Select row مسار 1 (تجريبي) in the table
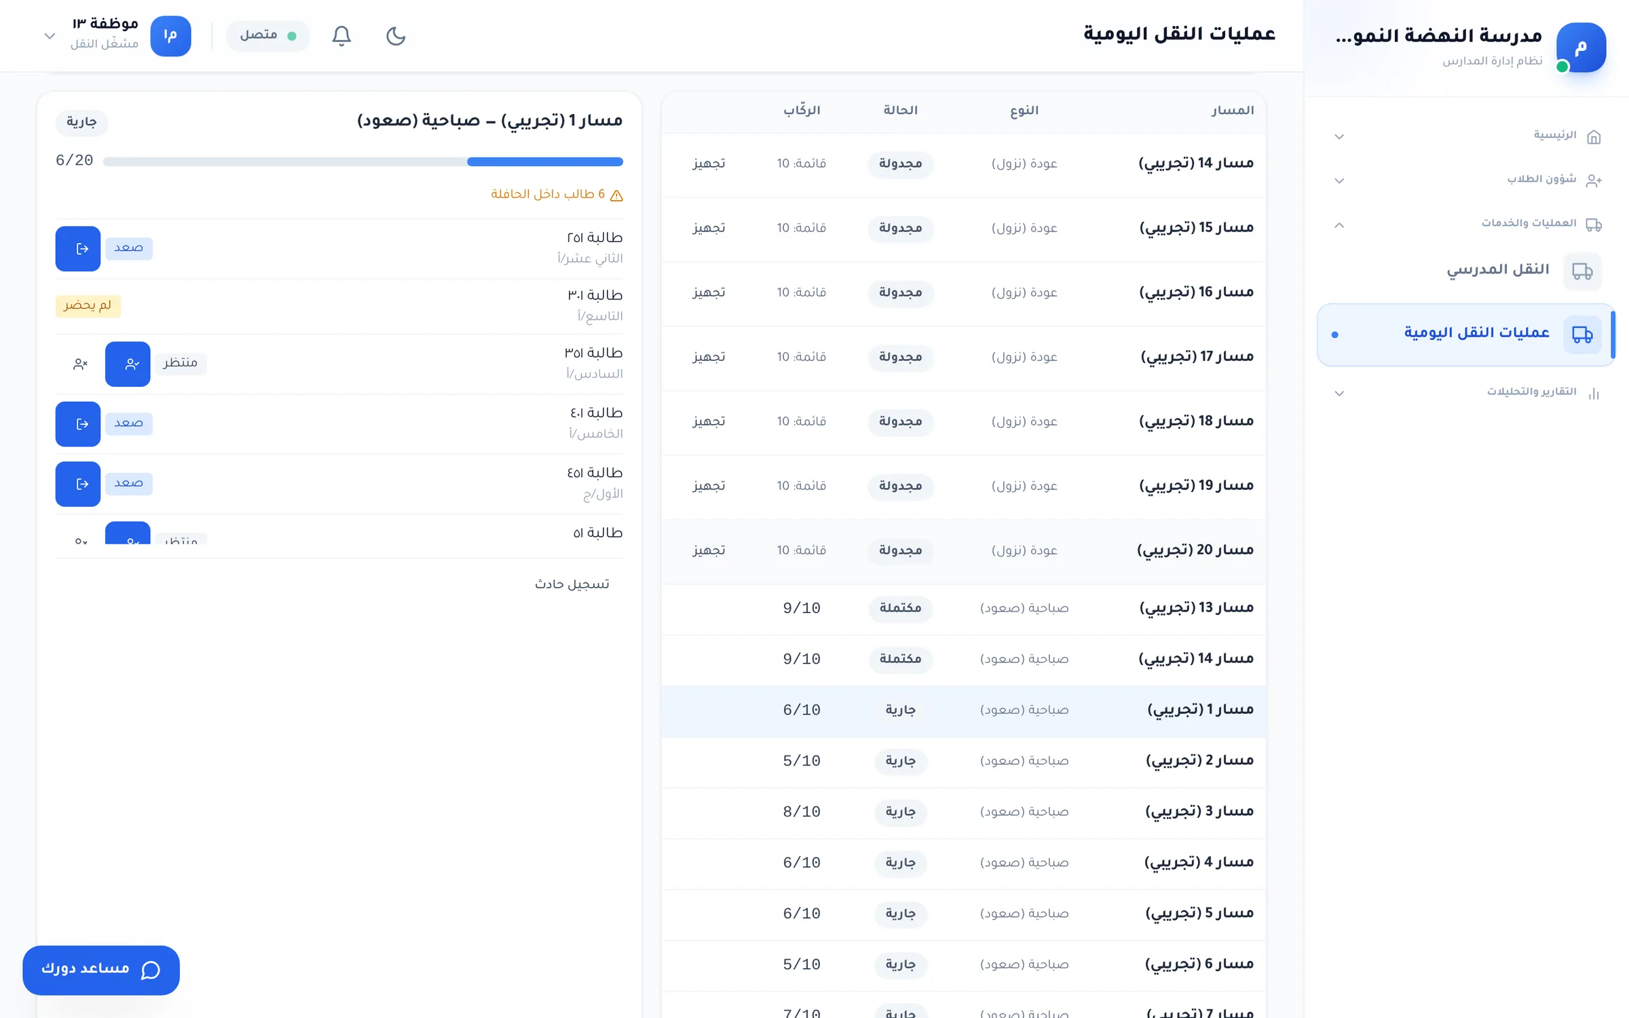Viewport: 1629px width, 1018px height. [x=964, y=711]
